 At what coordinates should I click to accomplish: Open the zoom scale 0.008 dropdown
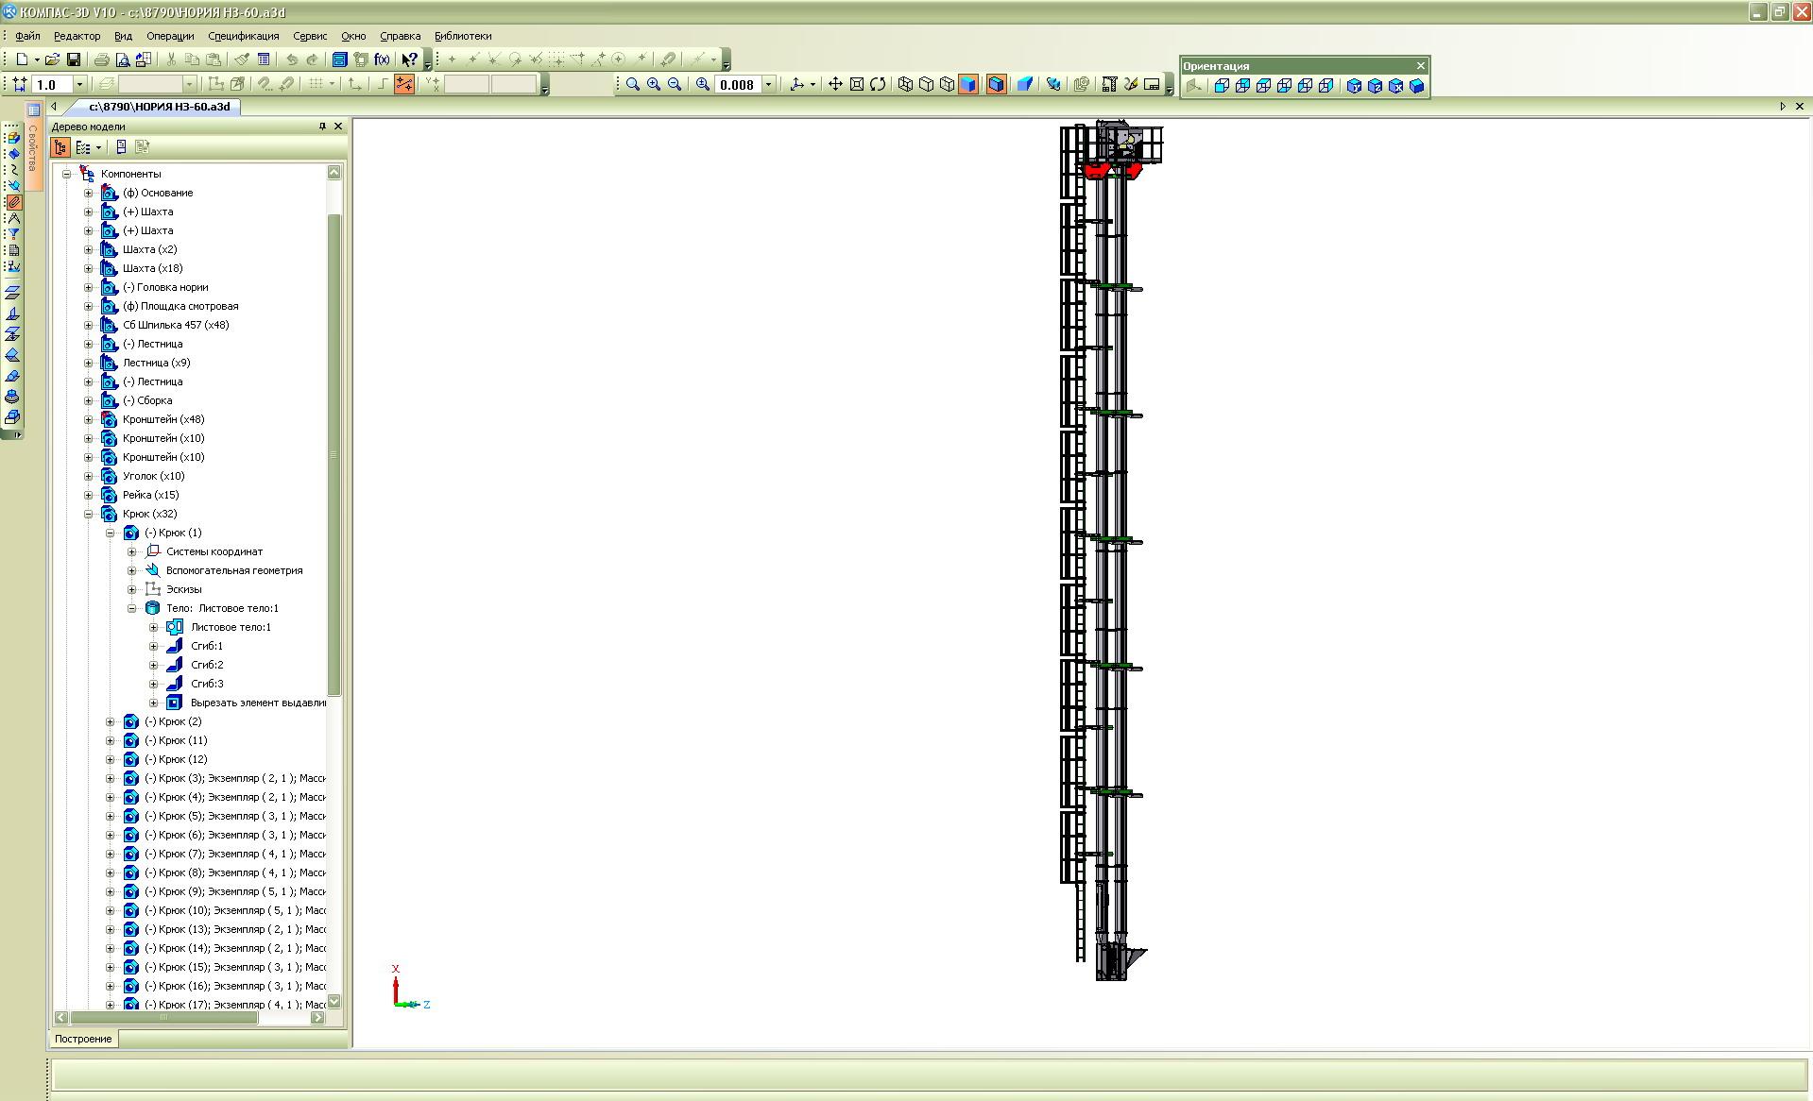click(x=768, y=84)
